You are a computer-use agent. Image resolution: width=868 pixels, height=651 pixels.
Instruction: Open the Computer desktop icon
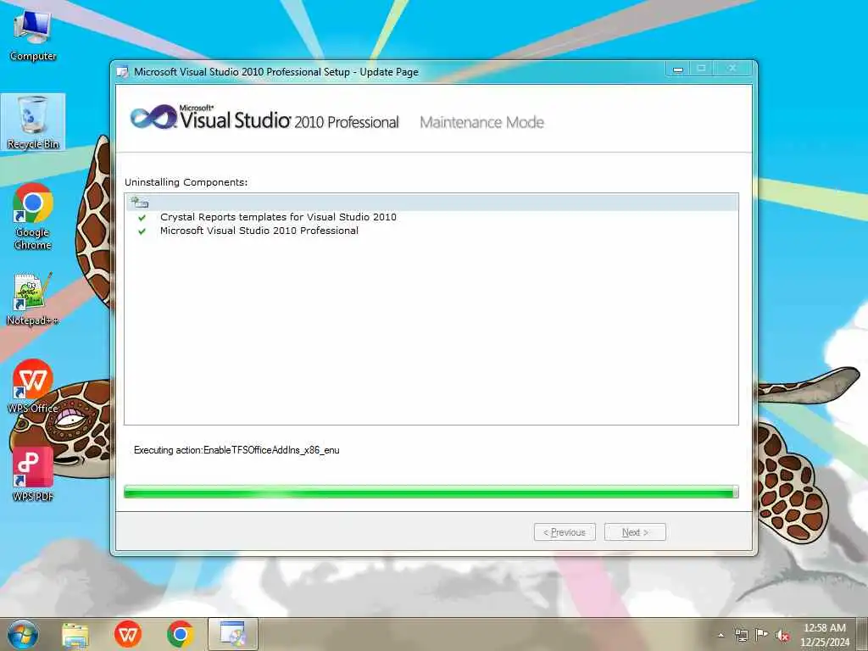pos(33,35)
